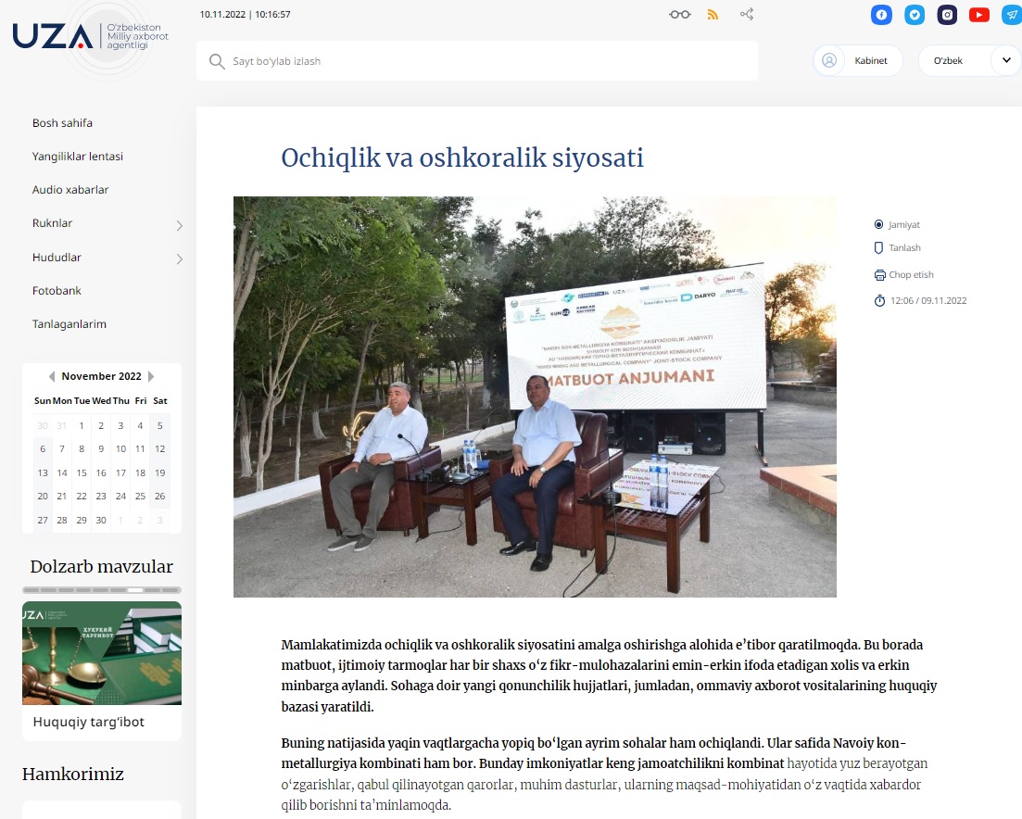Open Fotobank from the sidebar
The height and width of the screenshot is (819, 1022).
(x=57, y=291)
